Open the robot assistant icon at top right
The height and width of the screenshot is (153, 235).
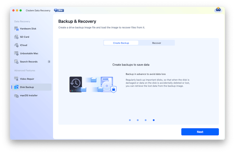218,10
